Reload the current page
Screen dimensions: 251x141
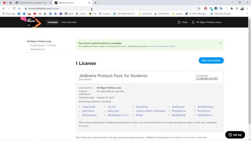[x=14, y=9]
